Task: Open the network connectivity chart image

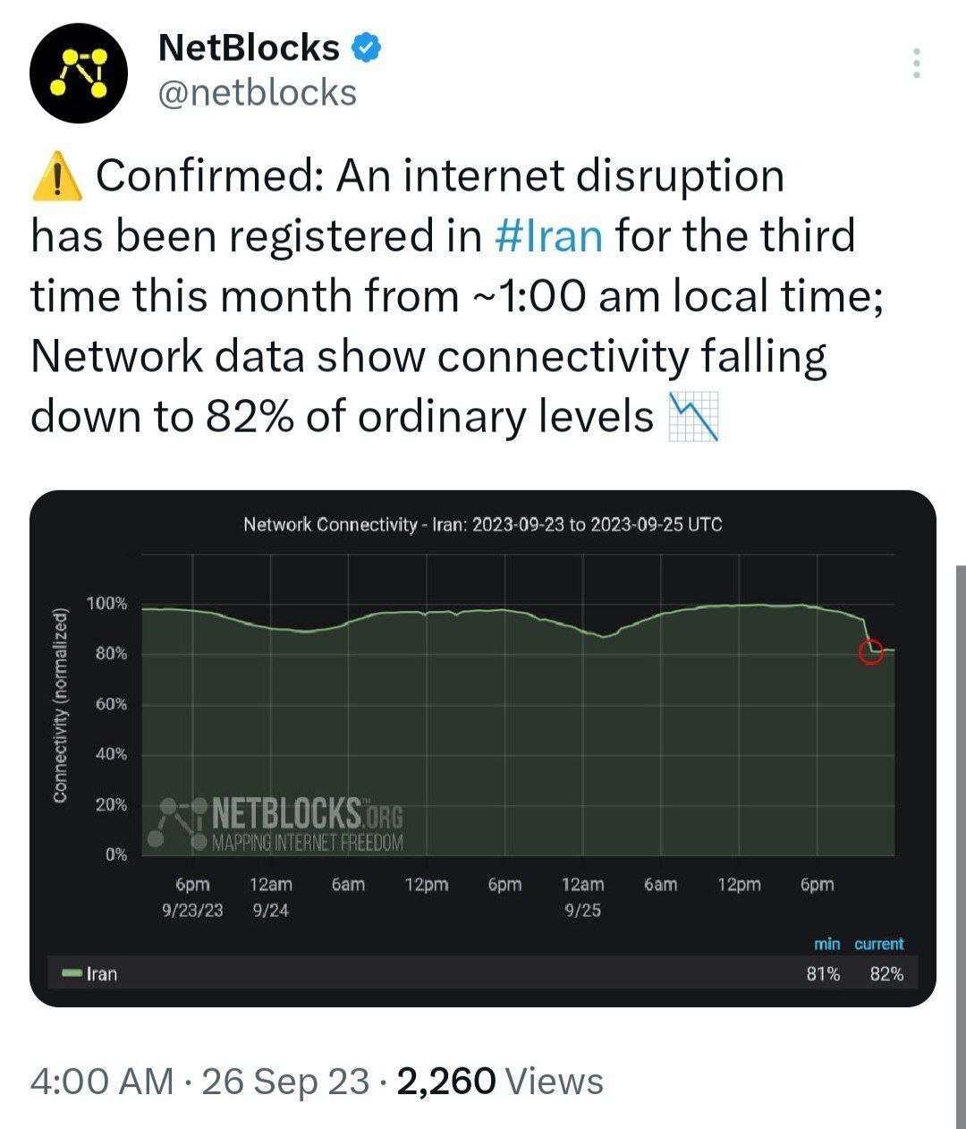Action: tap(483, 749)
